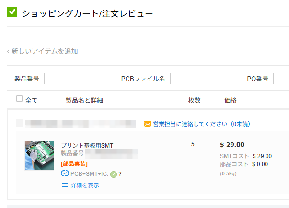Click the 枚数 column header

(x=194, y=100)
